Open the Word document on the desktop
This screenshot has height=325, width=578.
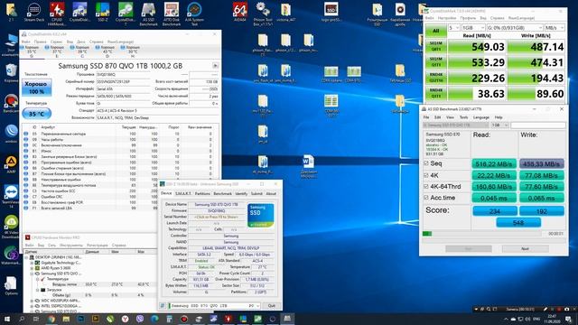pyautogui.click(x=309, y=166)
